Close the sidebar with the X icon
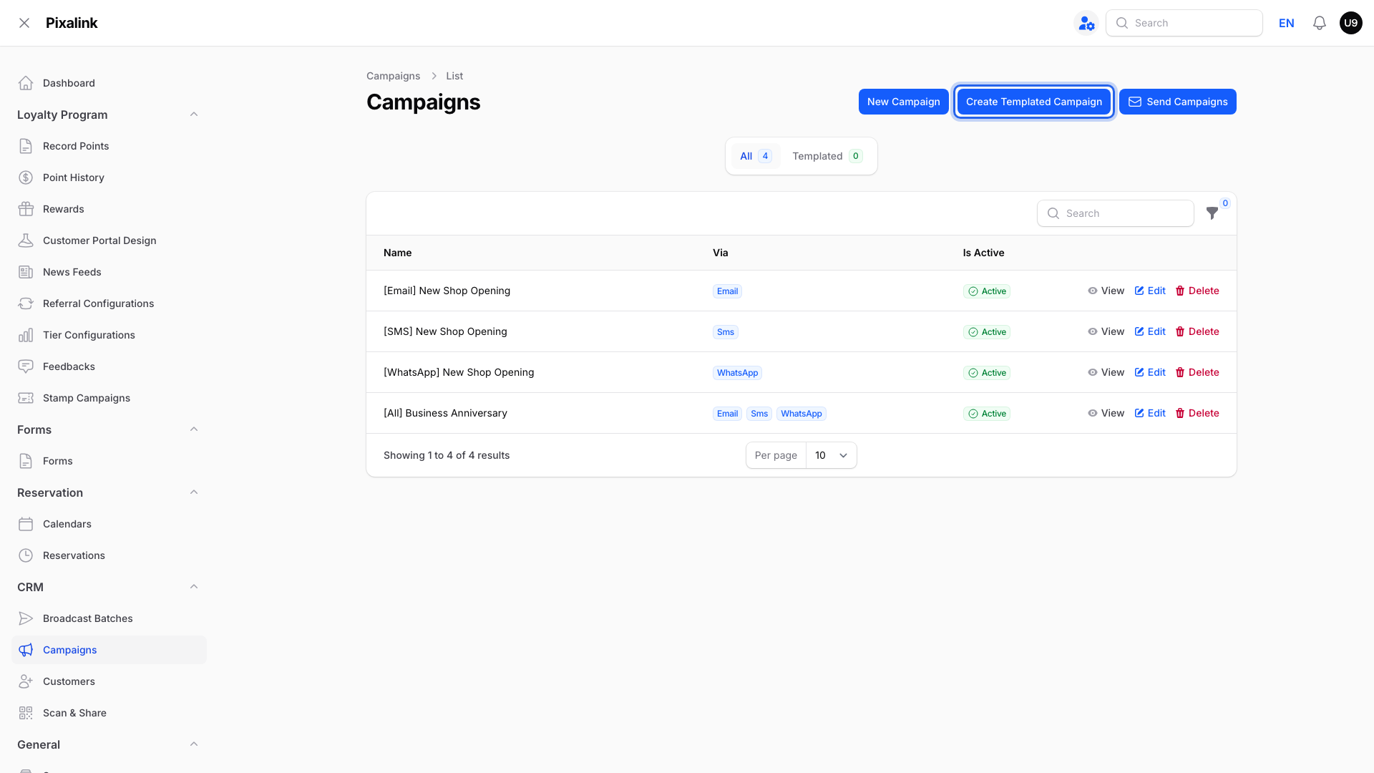The height and width of the screenshot is (773, 1374). pos(24,23)
